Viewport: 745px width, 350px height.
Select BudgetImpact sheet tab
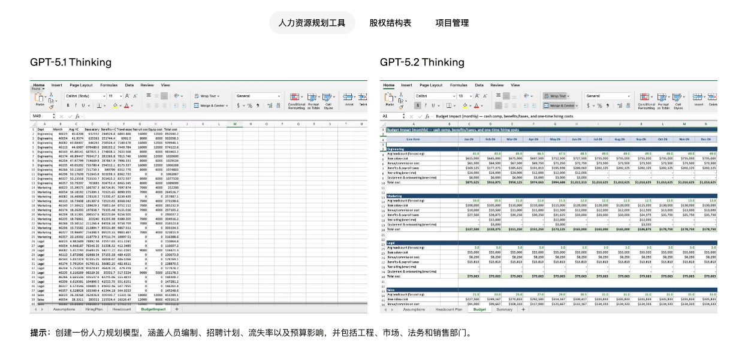point(153,309)
